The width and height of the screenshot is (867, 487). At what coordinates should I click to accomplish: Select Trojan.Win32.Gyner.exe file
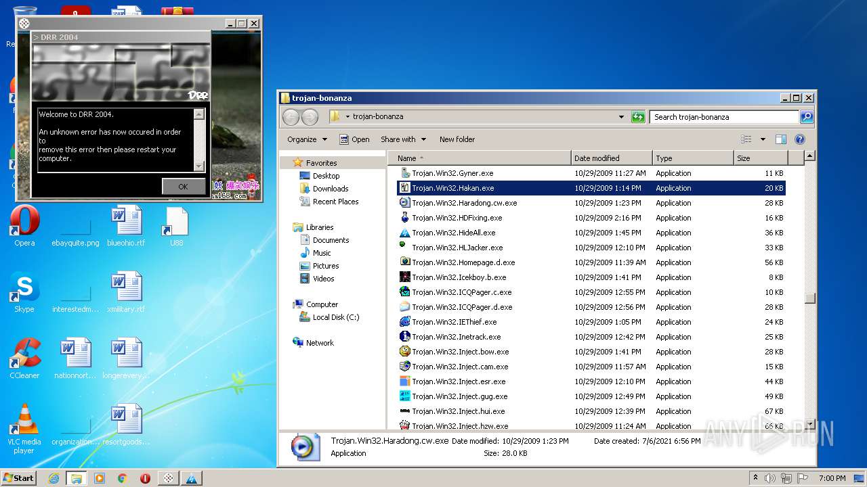(591, 173)
